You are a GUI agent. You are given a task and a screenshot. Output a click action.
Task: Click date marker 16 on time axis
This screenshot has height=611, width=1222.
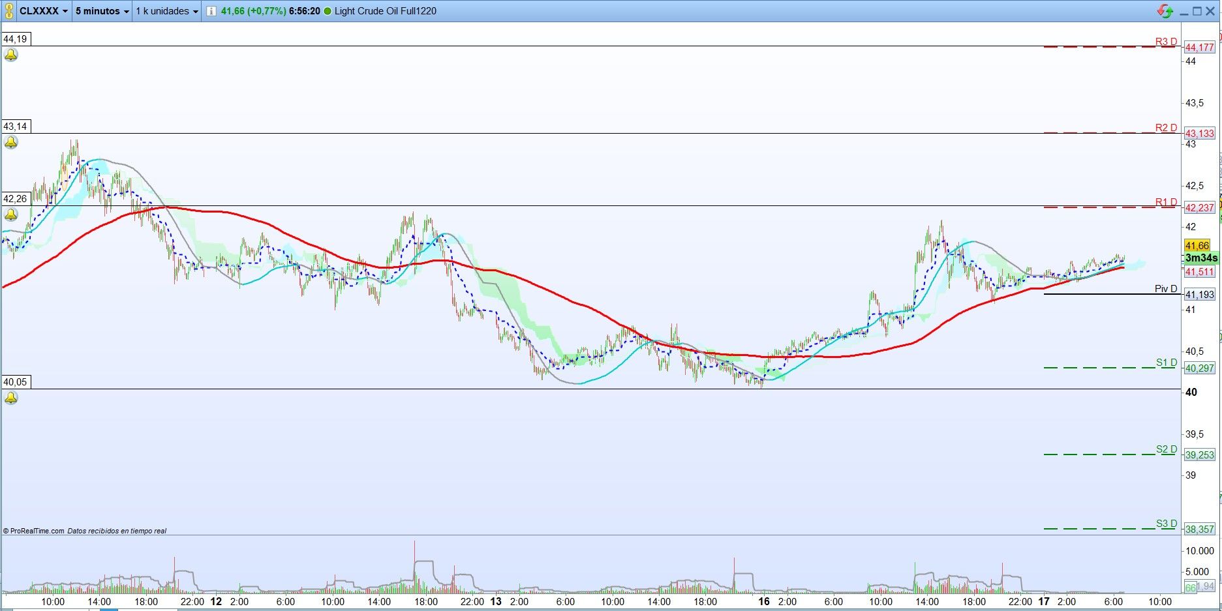click(x=764, y=601)
